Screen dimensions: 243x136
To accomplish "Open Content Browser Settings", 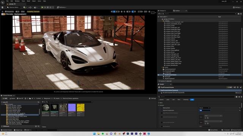I will point(152,98).
